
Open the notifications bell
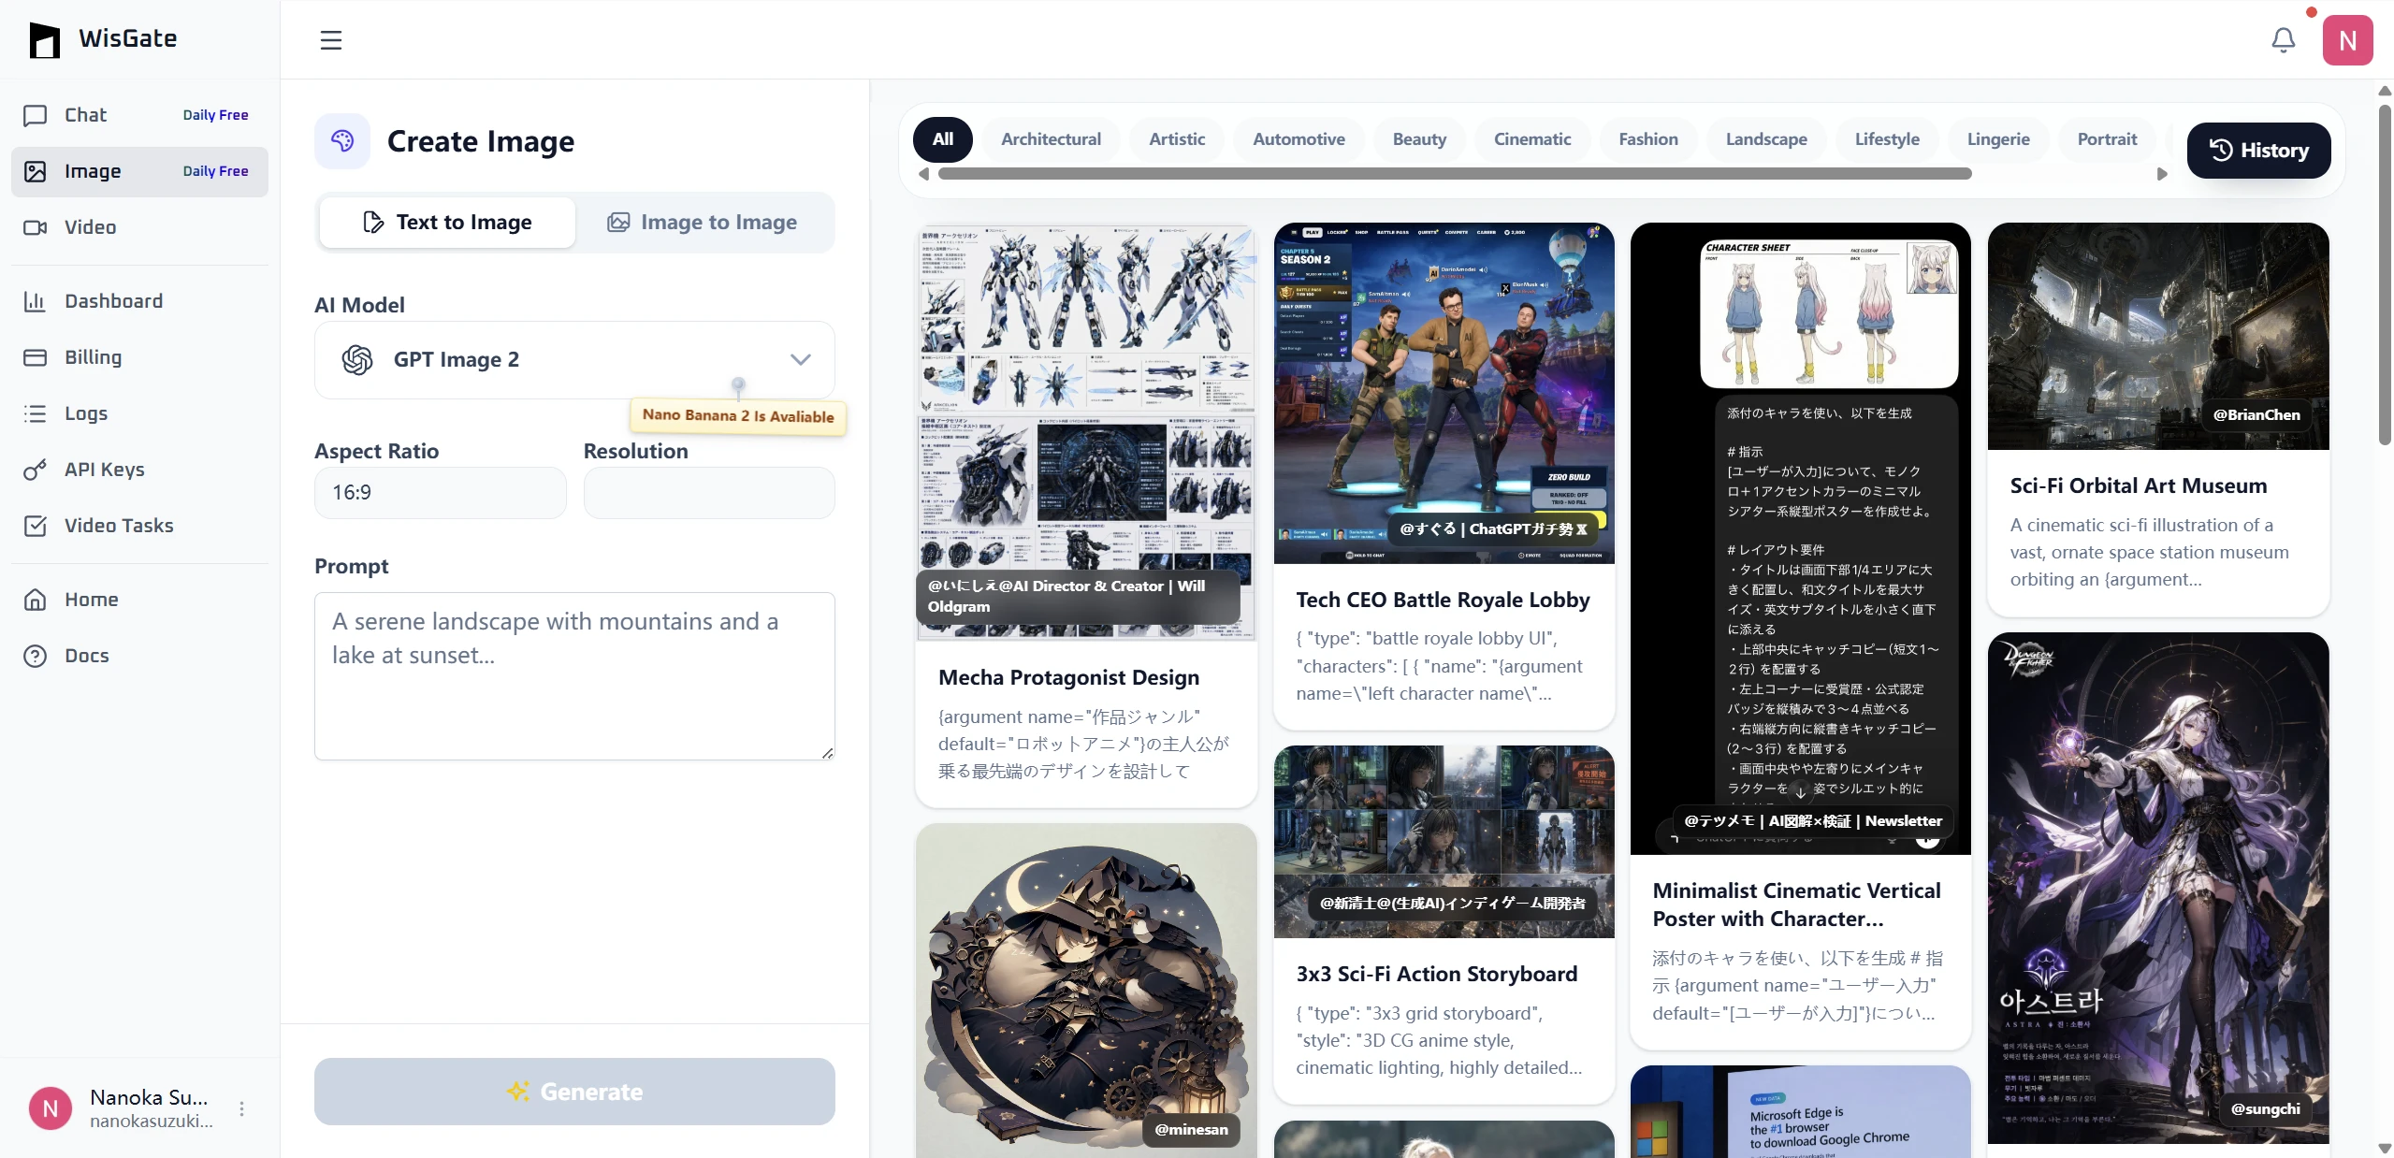[x=2284, y=40]
